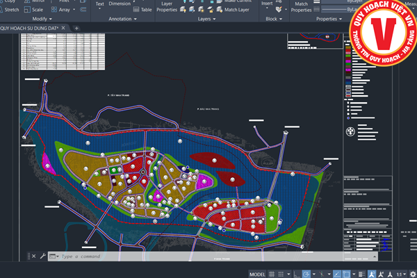The image size is (417, 278).
Task: Open command line customize wrench
Action: click(x=42, y=256)
